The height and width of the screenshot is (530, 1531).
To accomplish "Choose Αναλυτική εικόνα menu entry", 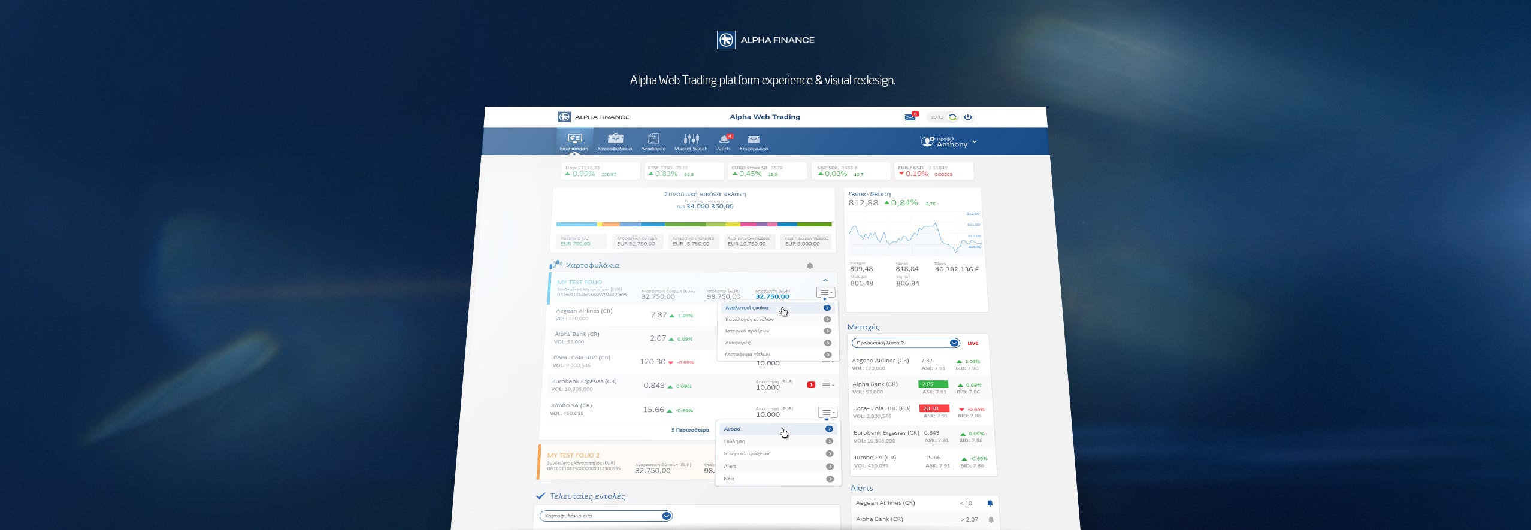I will pyautogui.click(x=777, y=308).
